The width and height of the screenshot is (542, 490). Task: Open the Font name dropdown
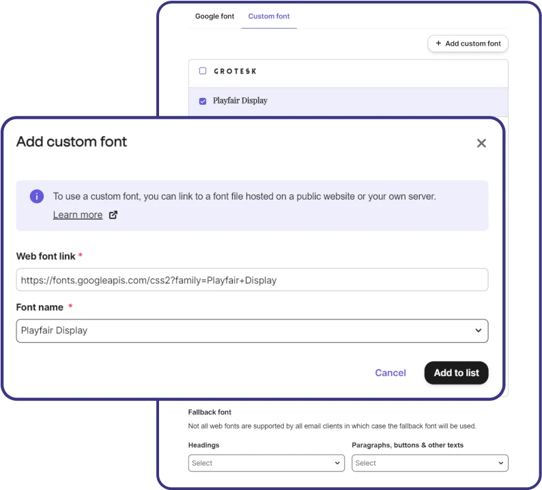pyautogui.click(x=251, y=331)
